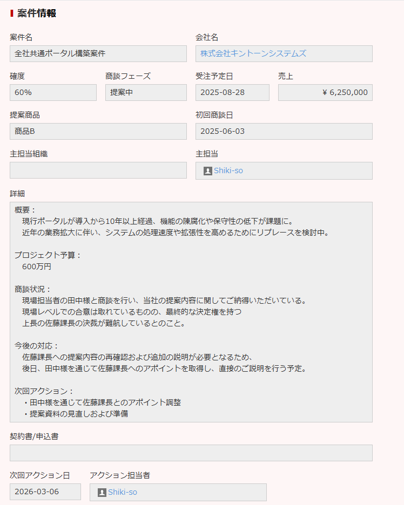Click the 概要 line at top of 詳細

tap(25, 210)
